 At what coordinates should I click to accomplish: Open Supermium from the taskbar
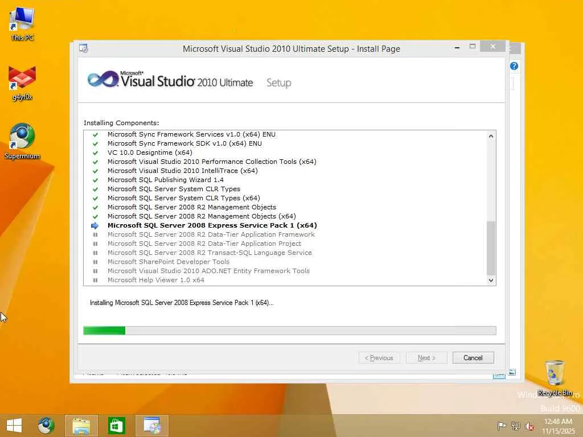(46, 426)
